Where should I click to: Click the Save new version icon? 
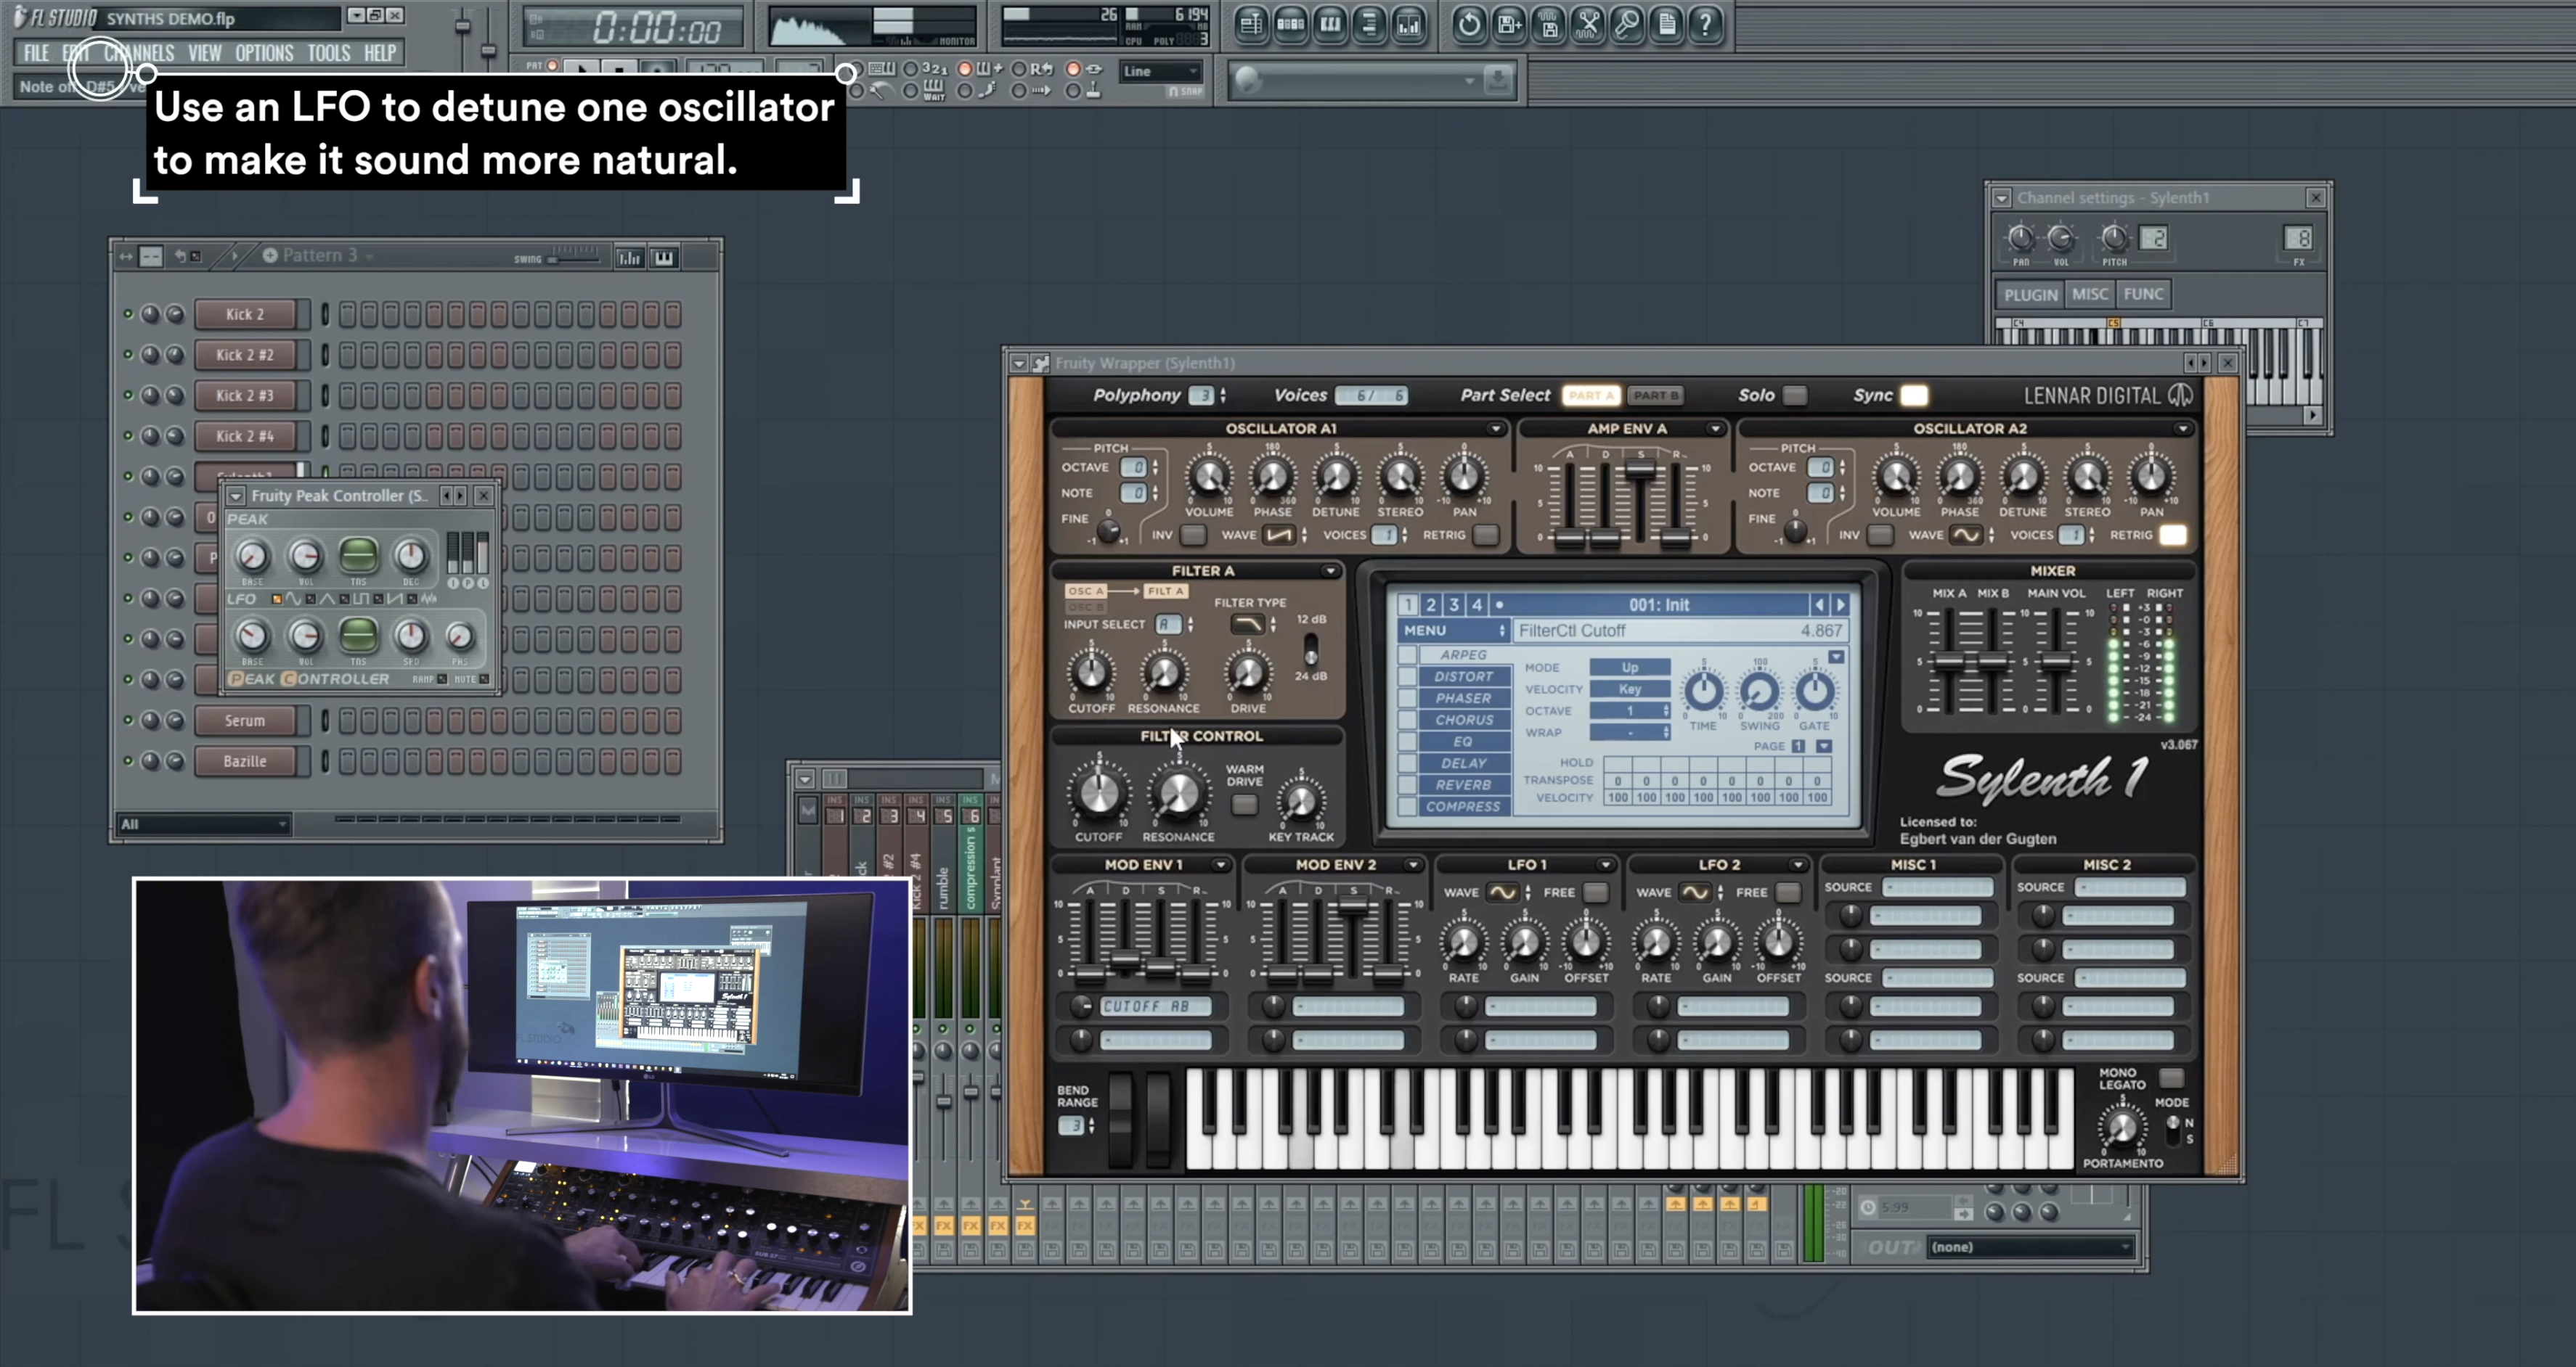pyautogui.click(x=1508, y=24)
